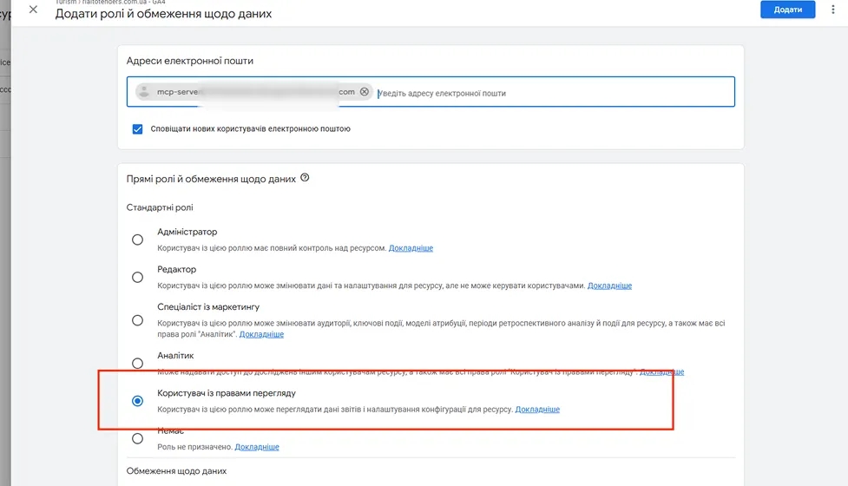
Task: Click the blue Додати button
Action: coord(787,10)
